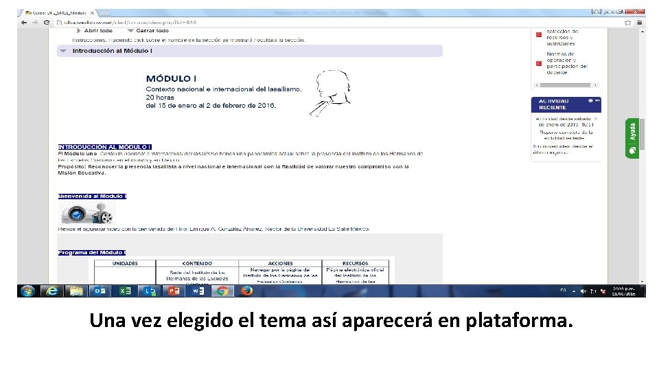Viewport: 659px width, 371px height.
Task: Click the page scrollbar up arrow
Action: [642, 32]
